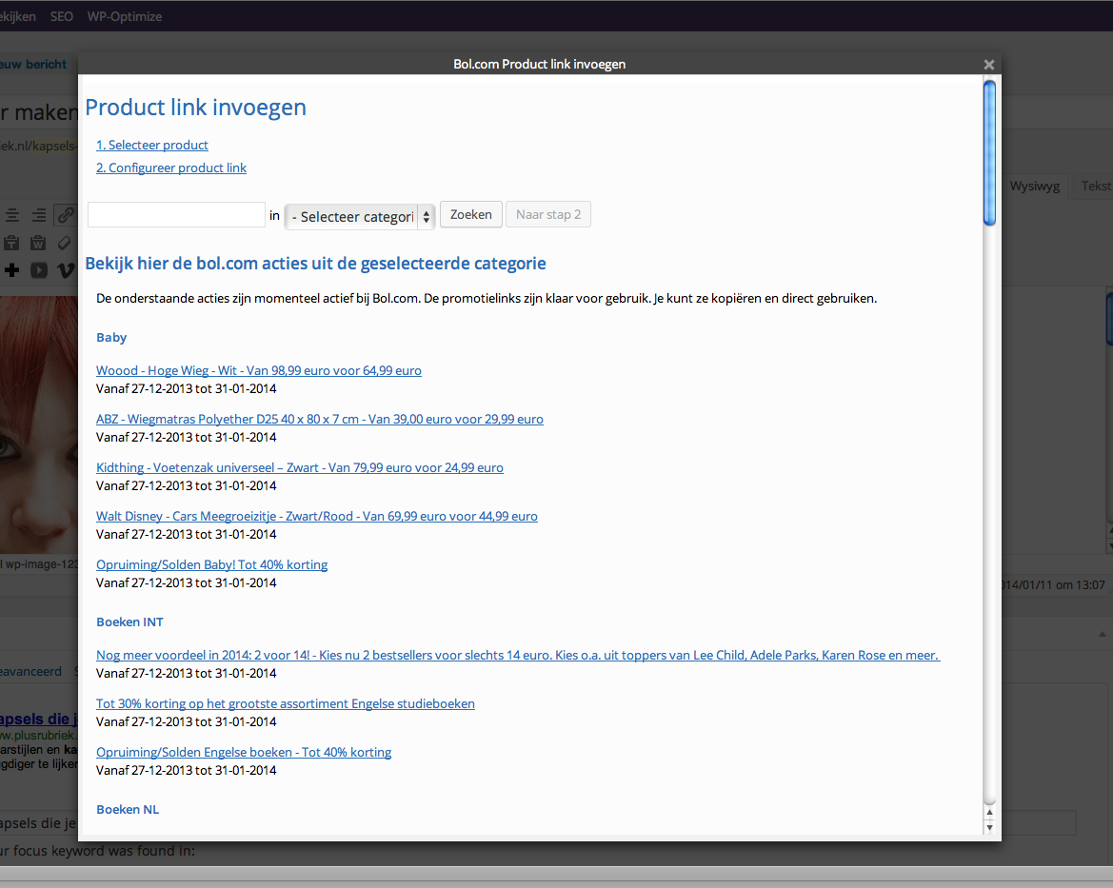Open Kidthing Voetenzak universeel offer link
Screen dimensions: 1113x888
tap(300, 467)
